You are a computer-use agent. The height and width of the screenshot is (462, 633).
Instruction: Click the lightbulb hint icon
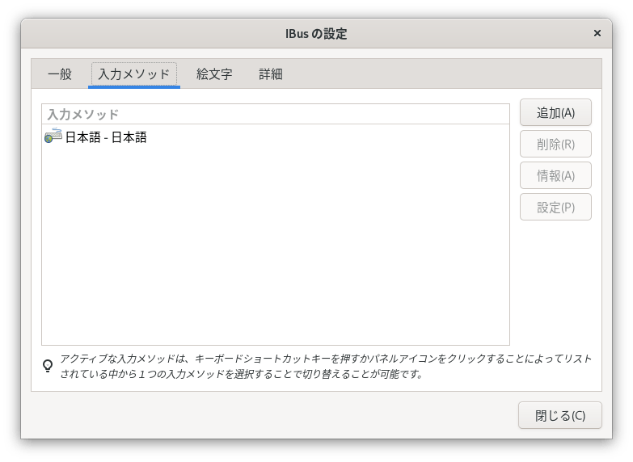(x=48, y=366)
